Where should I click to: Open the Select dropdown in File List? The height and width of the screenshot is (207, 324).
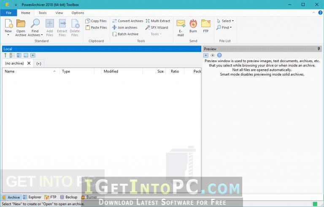click(x=225, y=21)
